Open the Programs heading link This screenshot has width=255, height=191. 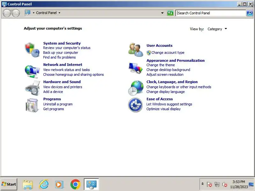(x=52, y=99)
